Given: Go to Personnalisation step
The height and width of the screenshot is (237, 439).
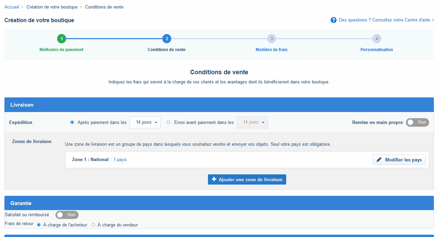Looking at the screenshot, I should pos(377,50).
